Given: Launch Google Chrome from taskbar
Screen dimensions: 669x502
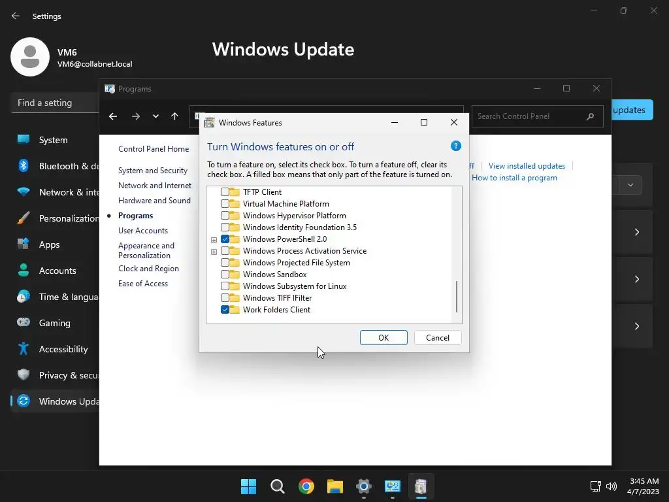Looking at the screenshot, I should pyautogui.click(x=306, y=486).
